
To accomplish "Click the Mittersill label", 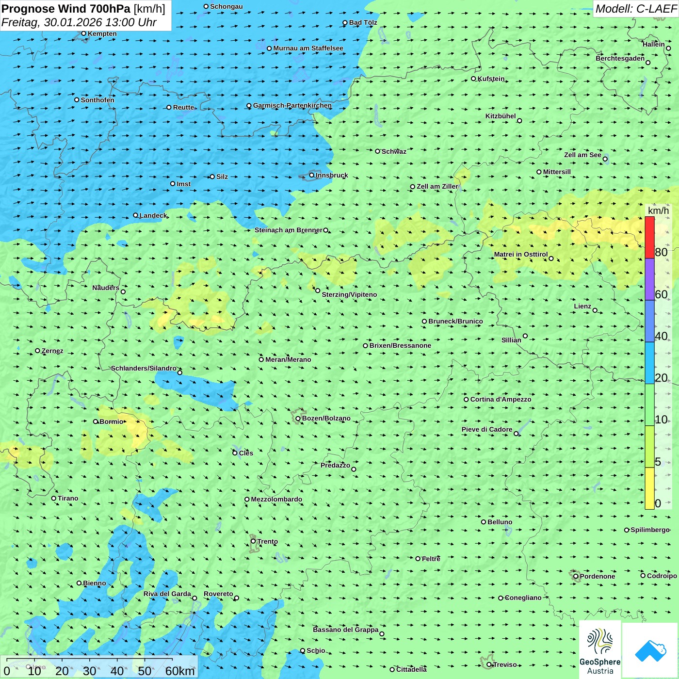I will point(557,172).
